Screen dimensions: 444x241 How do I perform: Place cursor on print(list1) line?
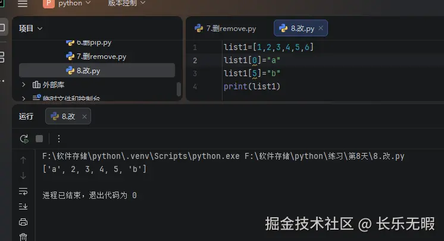[x=252, y=86]
